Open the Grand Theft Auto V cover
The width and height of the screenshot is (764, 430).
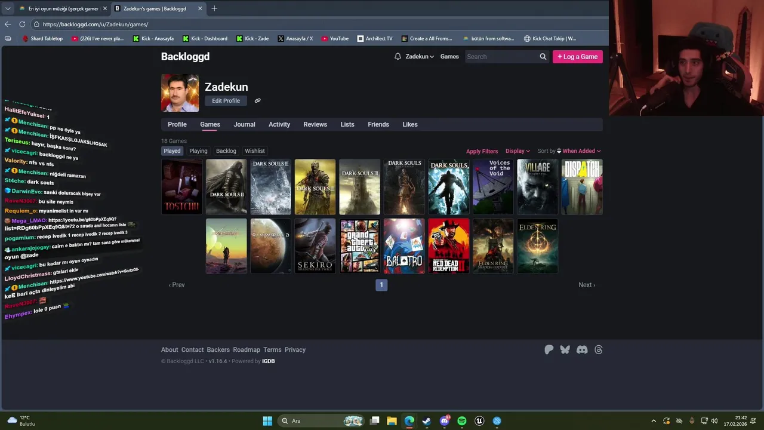(359, 246)
